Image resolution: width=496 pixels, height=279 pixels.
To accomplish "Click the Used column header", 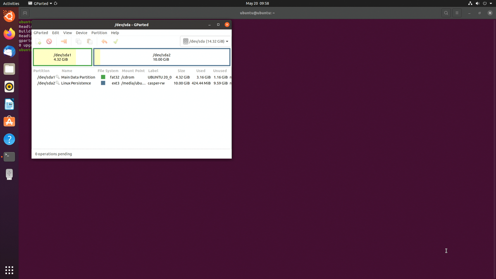I will click(x=201, y=71).
